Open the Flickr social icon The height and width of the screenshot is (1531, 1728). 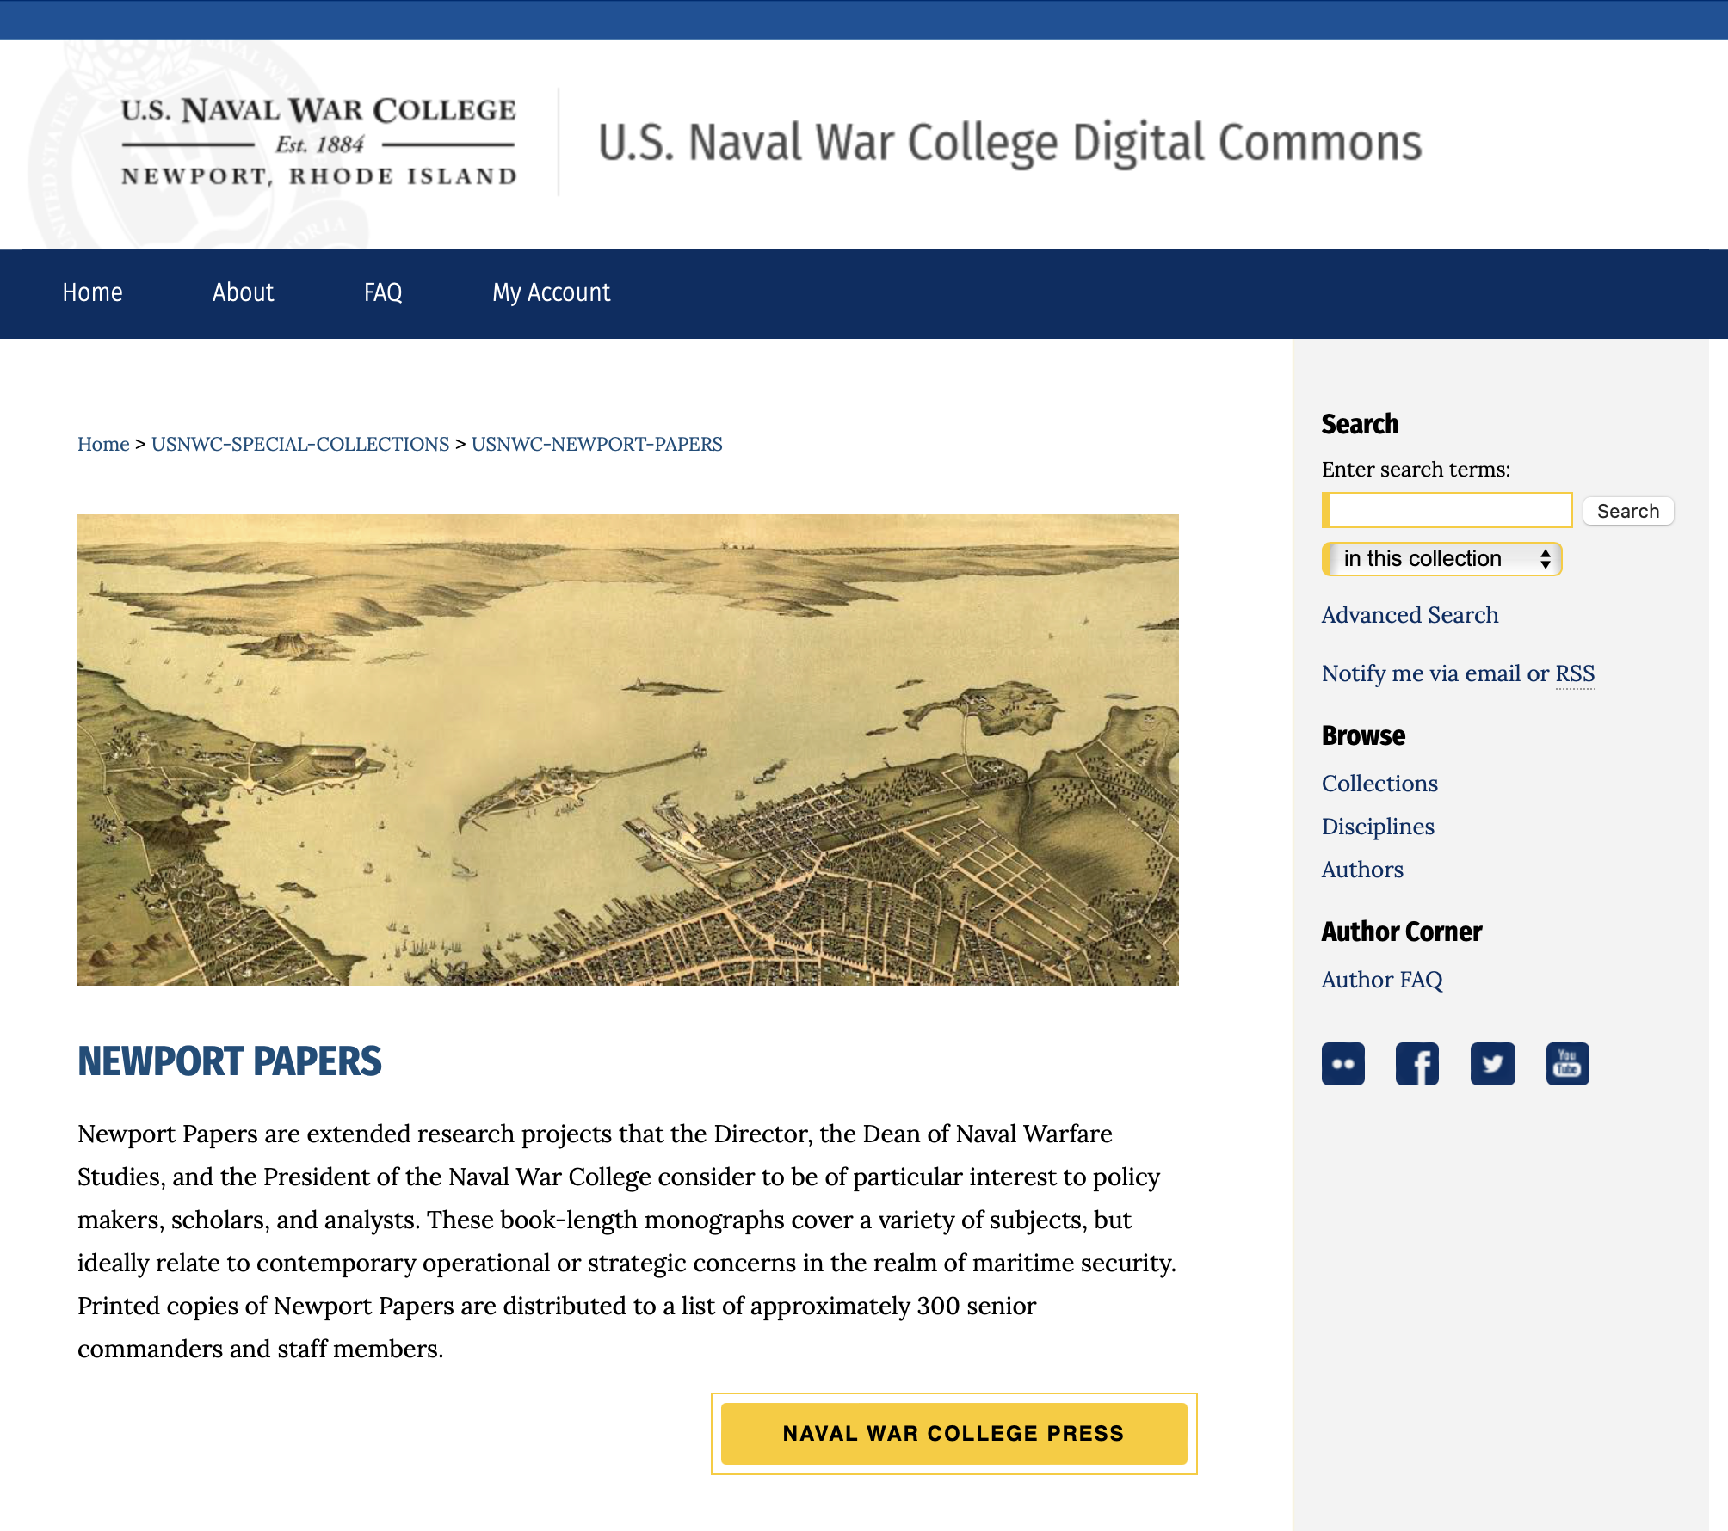(1343, 1064)
